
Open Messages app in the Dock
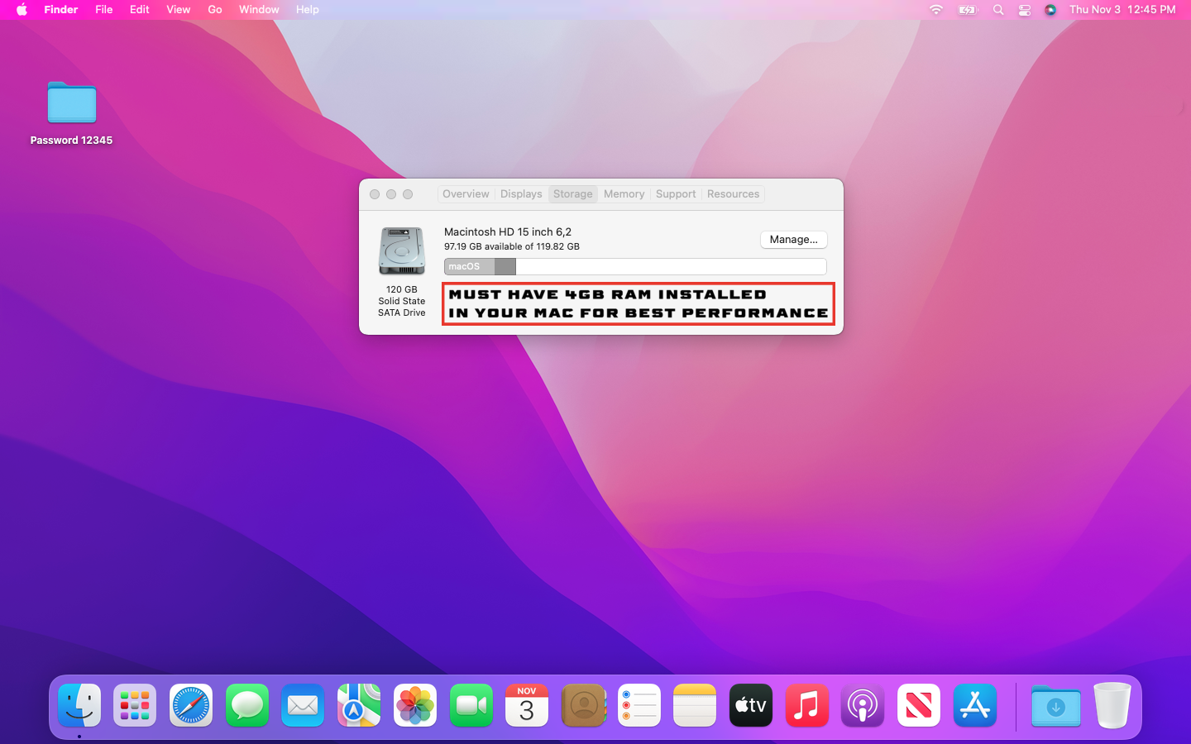247,705
